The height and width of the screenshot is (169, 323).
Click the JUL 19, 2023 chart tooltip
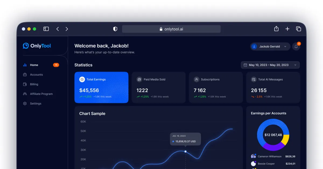[x=185, y=139]
